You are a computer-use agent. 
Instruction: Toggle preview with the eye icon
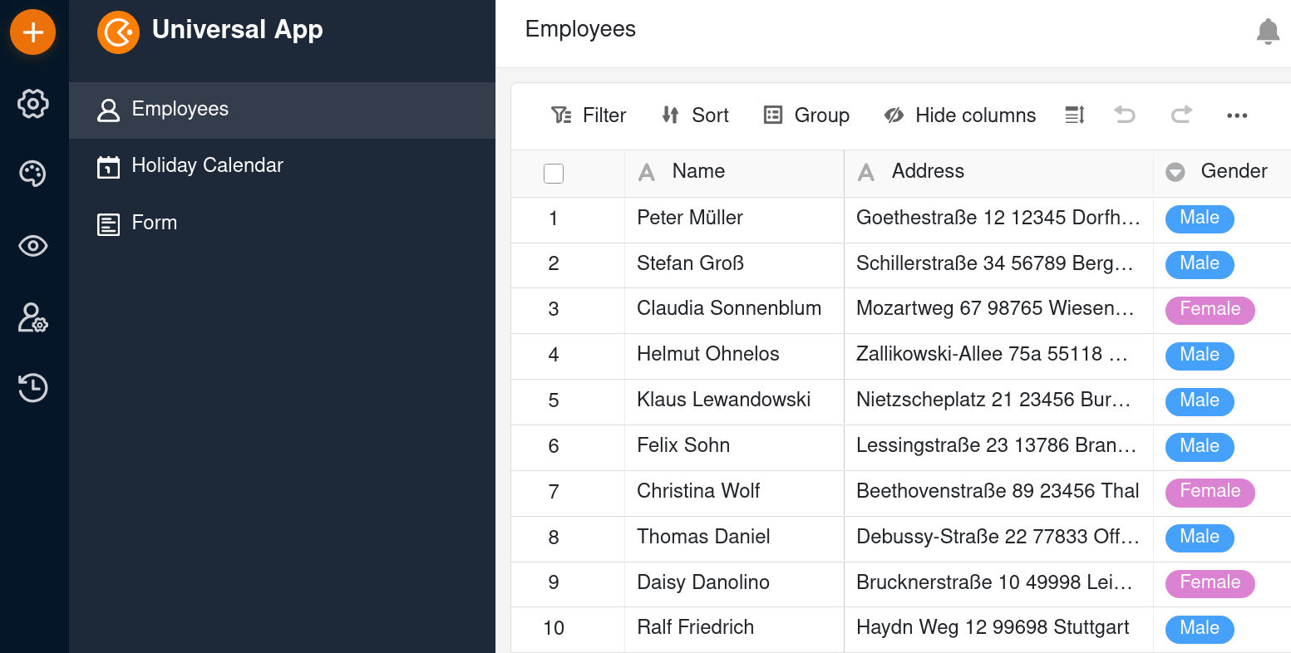click(33, 246)
